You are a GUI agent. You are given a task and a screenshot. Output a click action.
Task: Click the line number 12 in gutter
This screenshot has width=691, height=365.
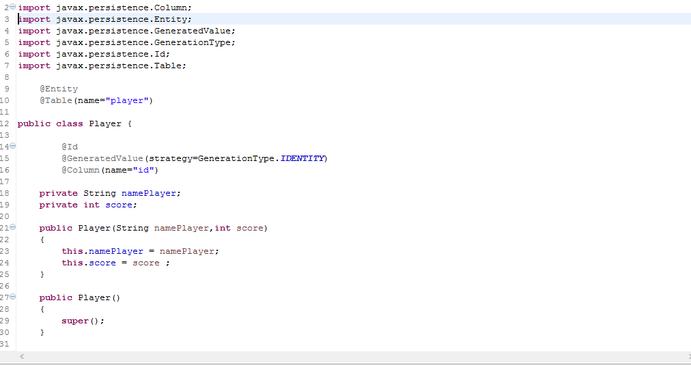tap(5, 123)
